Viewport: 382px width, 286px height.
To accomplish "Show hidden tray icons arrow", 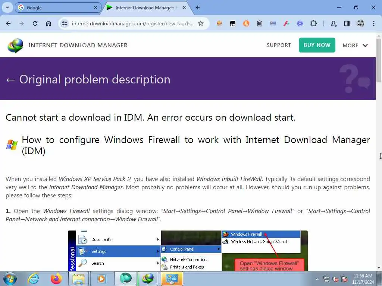I will [317, 279].
